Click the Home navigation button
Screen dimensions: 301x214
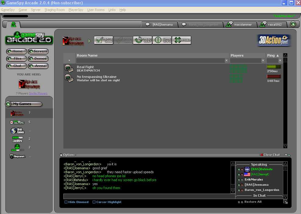[x=16, y=51]
